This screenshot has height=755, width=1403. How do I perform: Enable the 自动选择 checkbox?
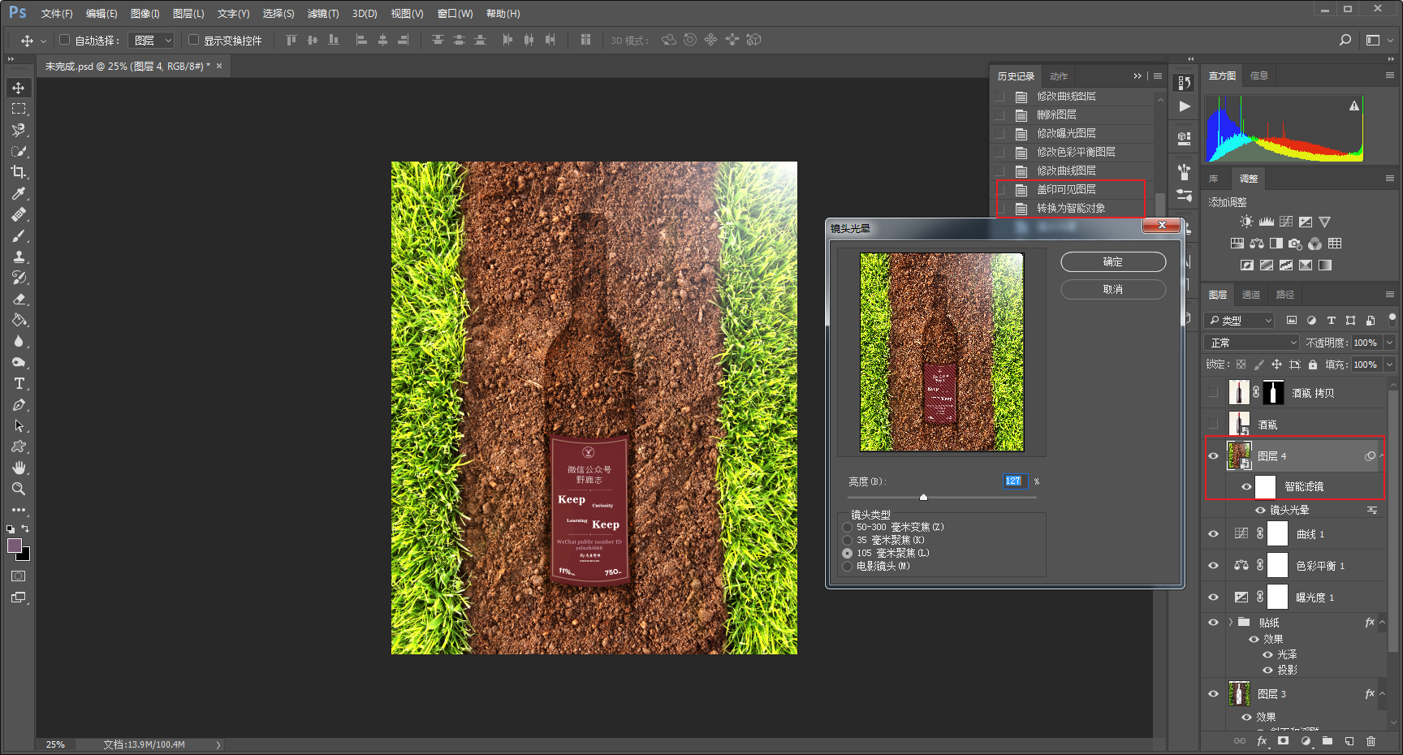click(65, 40)
